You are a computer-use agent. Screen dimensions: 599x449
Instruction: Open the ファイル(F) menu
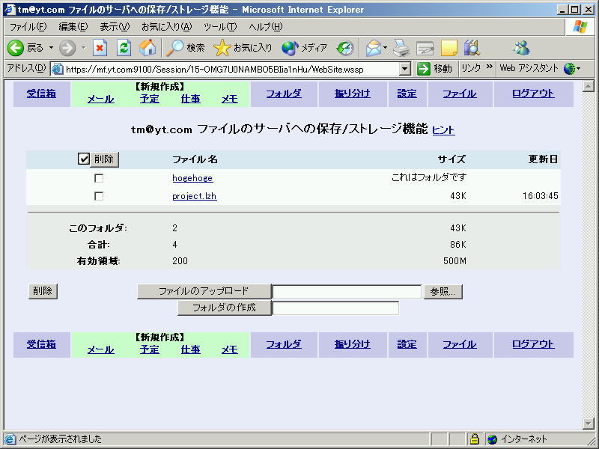click(x=28, y=27)
